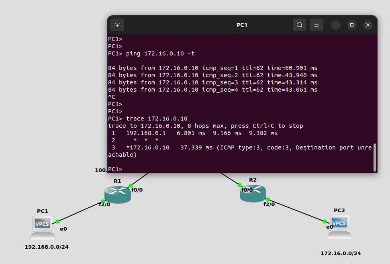Viewport: 390px width, 264px height.
Task: Click the f2/0 interface label near R2
Action: pos(269,204)
